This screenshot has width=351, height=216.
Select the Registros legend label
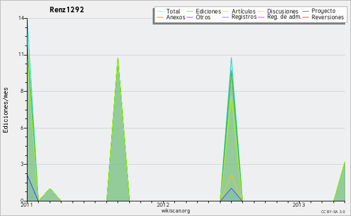pos(244,17)
